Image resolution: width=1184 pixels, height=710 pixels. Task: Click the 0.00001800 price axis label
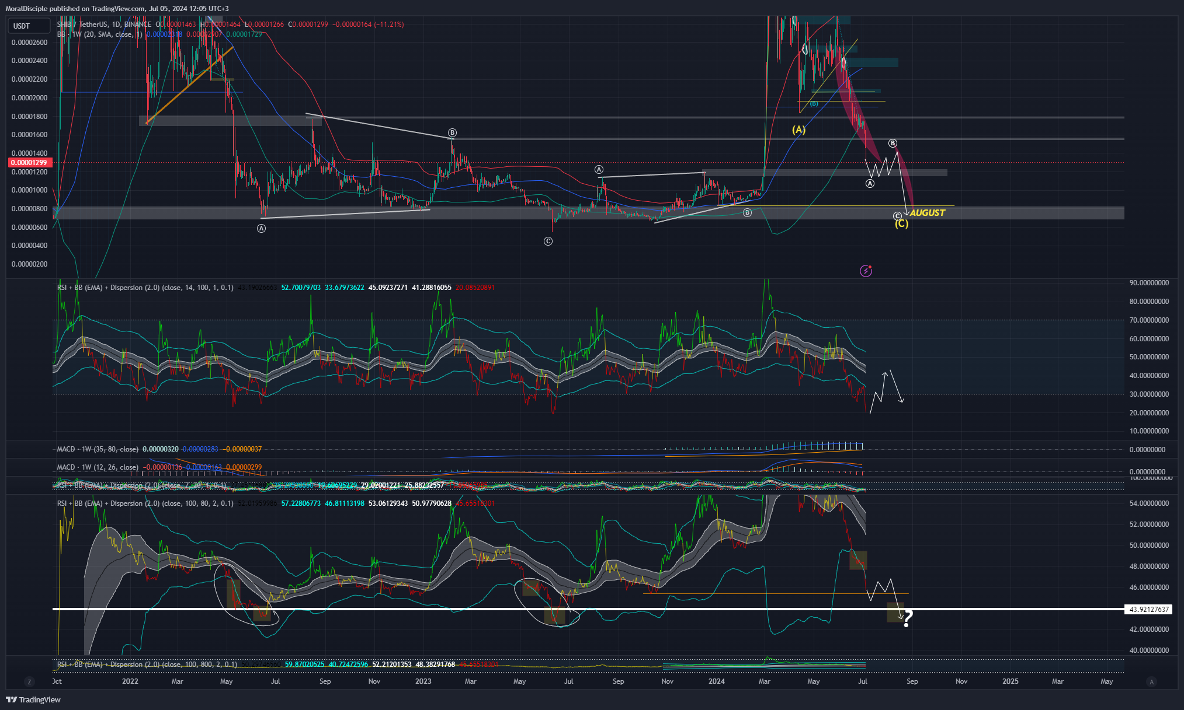(x=30, y=117)
